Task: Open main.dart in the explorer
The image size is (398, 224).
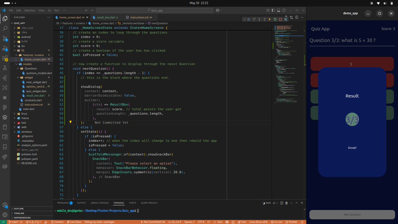Action: tap(31, 109)
